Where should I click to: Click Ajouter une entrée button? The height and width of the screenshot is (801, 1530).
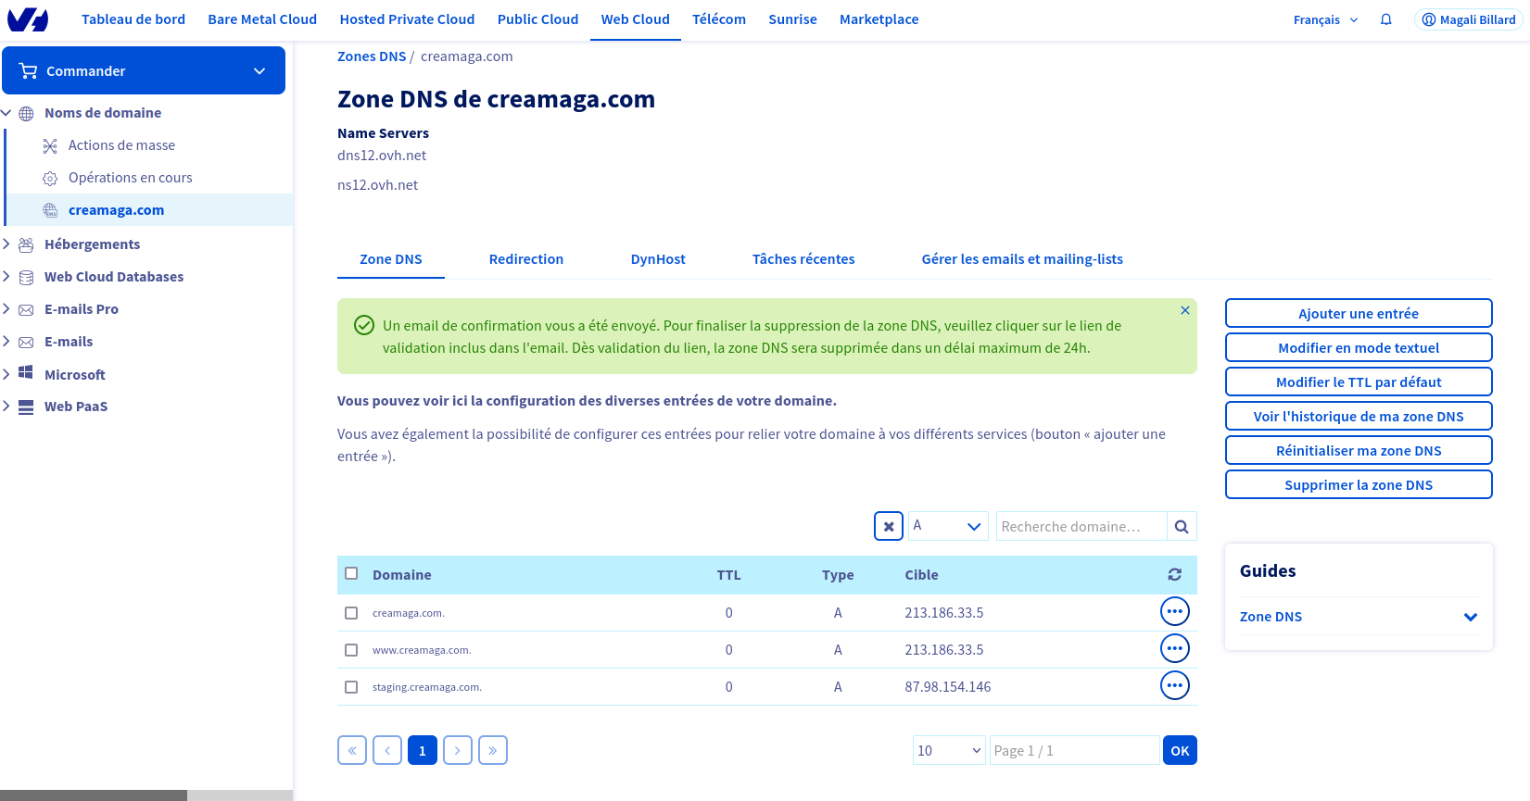(1358, 314)
